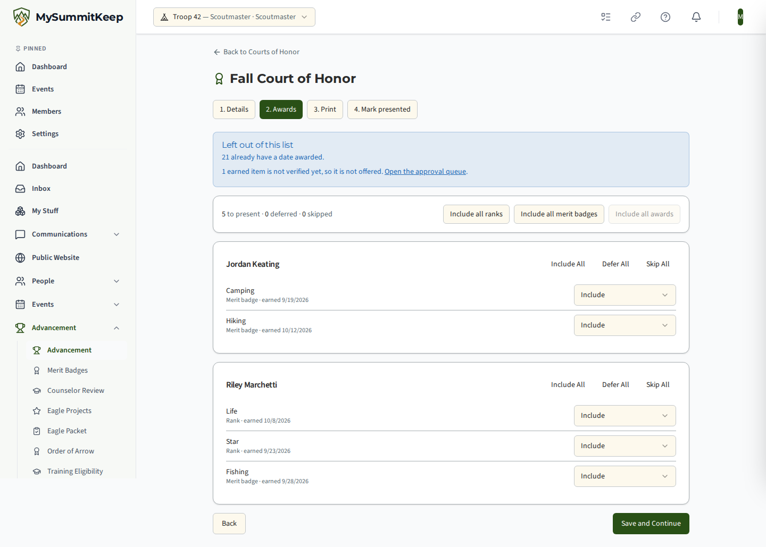This screenshot has width=766, height=547.
Task: Collapse the Advancement sidebar section
Action: click(x=68, y=328)
